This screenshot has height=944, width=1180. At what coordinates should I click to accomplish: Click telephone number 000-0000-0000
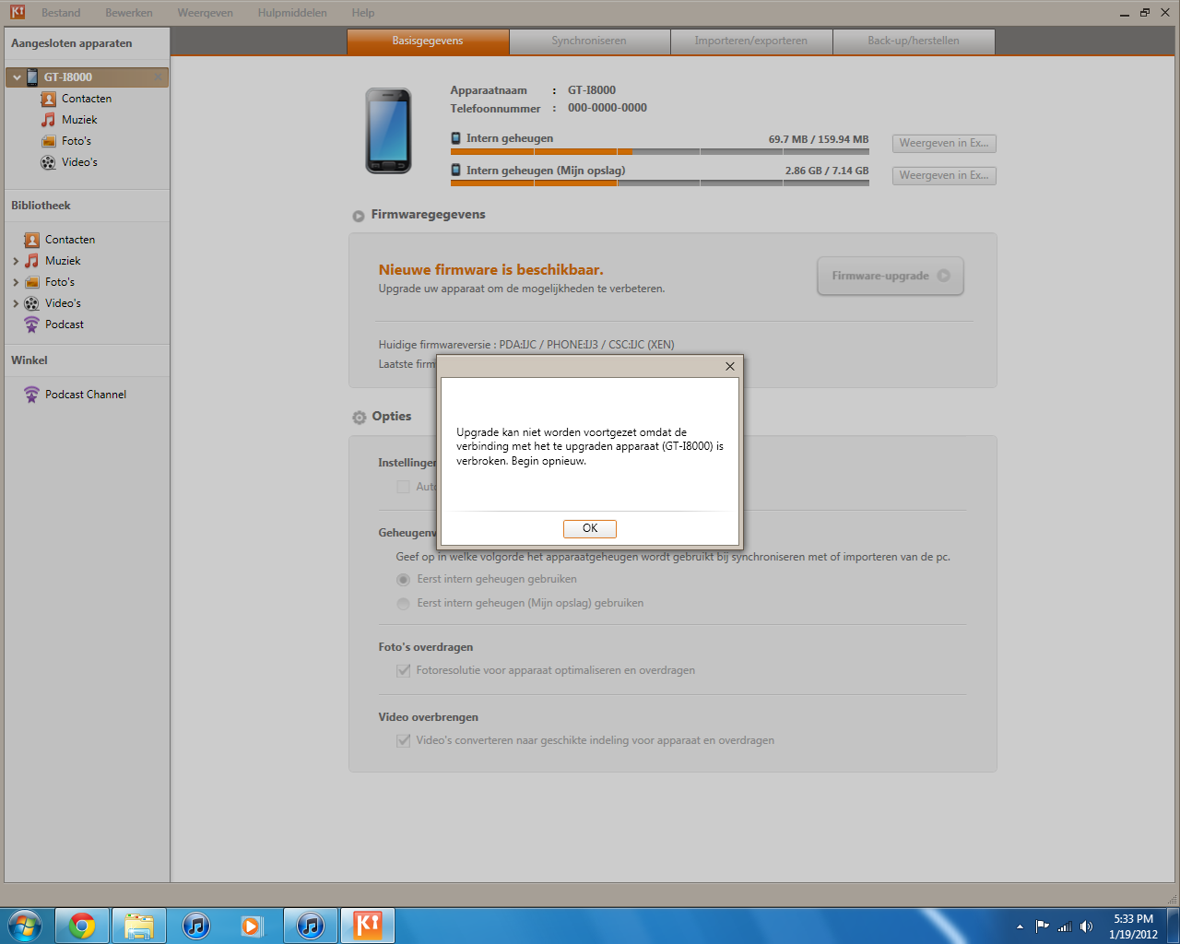(x=608, y=108)
